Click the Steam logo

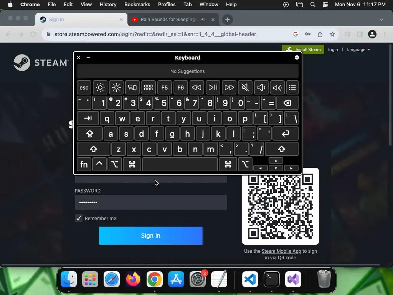tap(41, 63)
